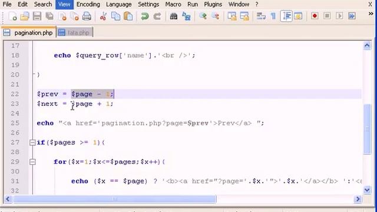Redo action with the gray arrow
The image size is (377, 212).
click(157, 16)
